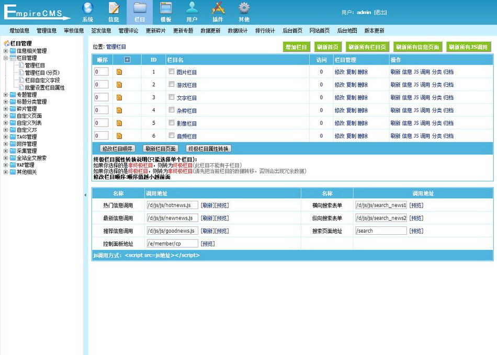Open 后台地图 in the submenu bar
The height and width of the screenshot is (355, 497).
(x=347, y=31)
